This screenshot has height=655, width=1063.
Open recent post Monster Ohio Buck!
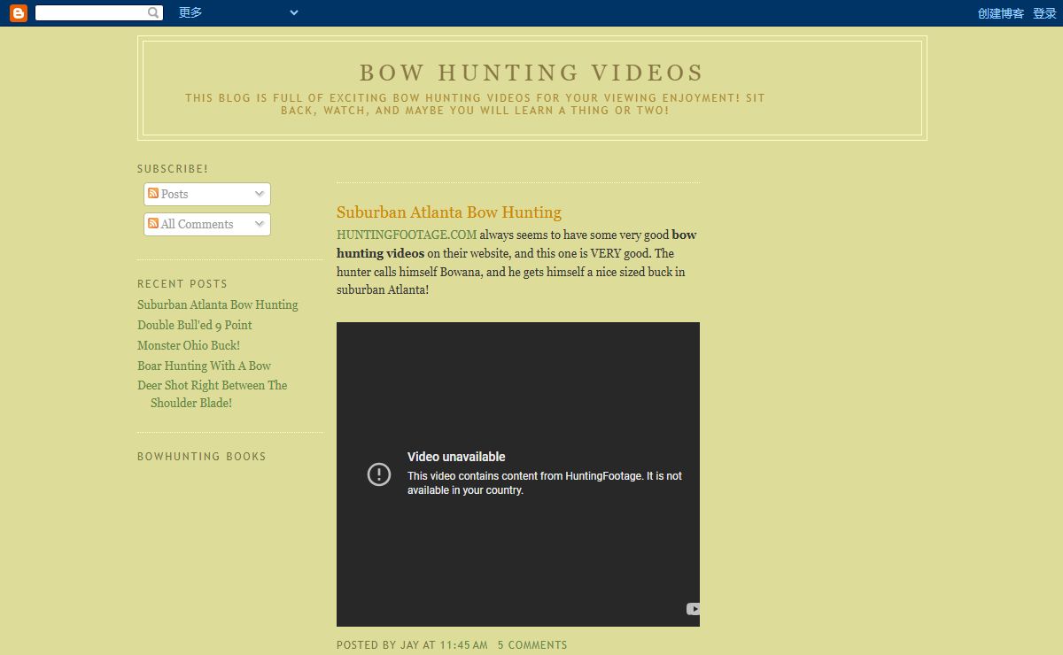pos(189,345)
